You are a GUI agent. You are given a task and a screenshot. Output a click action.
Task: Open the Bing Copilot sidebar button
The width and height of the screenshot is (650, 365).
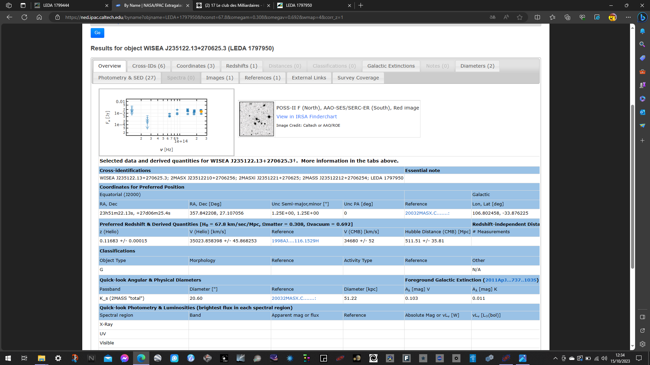(642, 17)
